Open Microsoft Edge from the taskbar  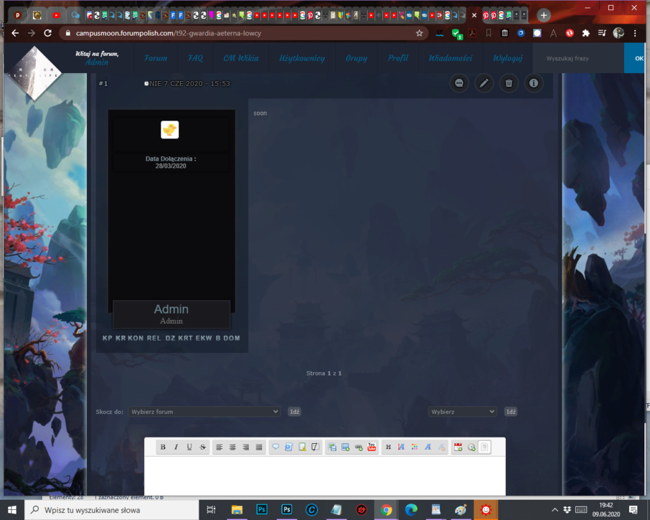click(411, 510)
